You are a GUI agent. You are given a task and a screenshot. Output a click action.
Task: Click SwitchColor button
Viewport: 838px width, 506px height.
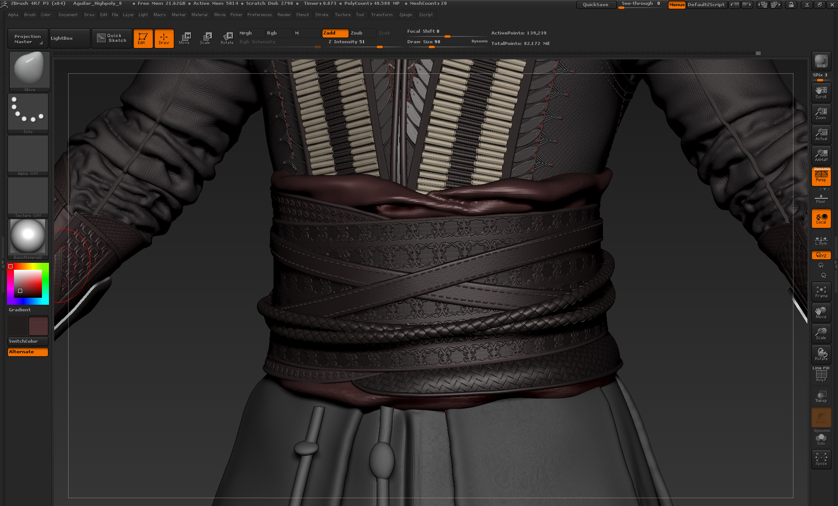(28, 341)
